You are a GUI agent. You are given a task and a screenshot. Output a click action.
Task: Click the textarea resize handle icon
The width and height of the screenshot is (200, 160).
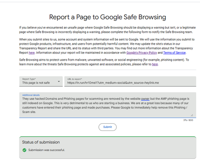click(x=192, y=115)
